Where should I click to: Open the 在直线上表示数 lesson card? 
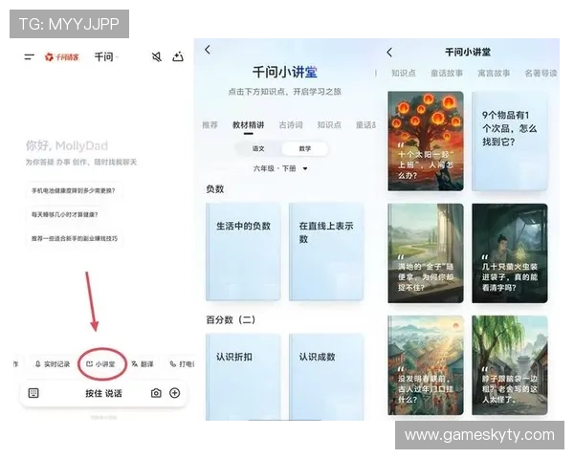point(326,251)
